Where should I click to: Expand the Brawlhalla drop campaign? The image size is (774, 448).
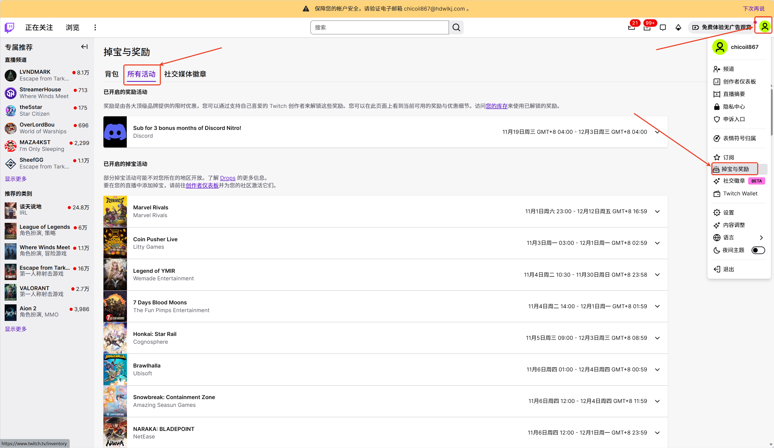(x=657, y=369)
